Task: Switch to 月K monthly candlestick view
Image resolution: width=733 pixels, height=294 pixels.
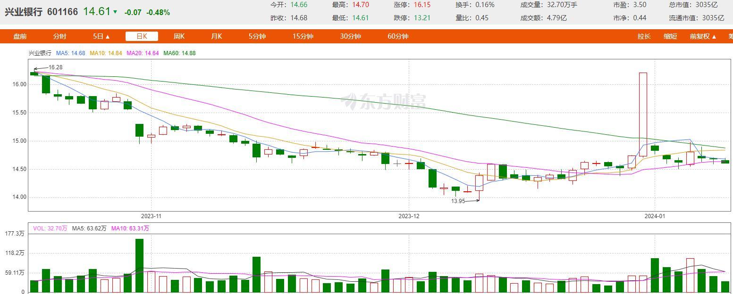Action: tap(216, 36)
